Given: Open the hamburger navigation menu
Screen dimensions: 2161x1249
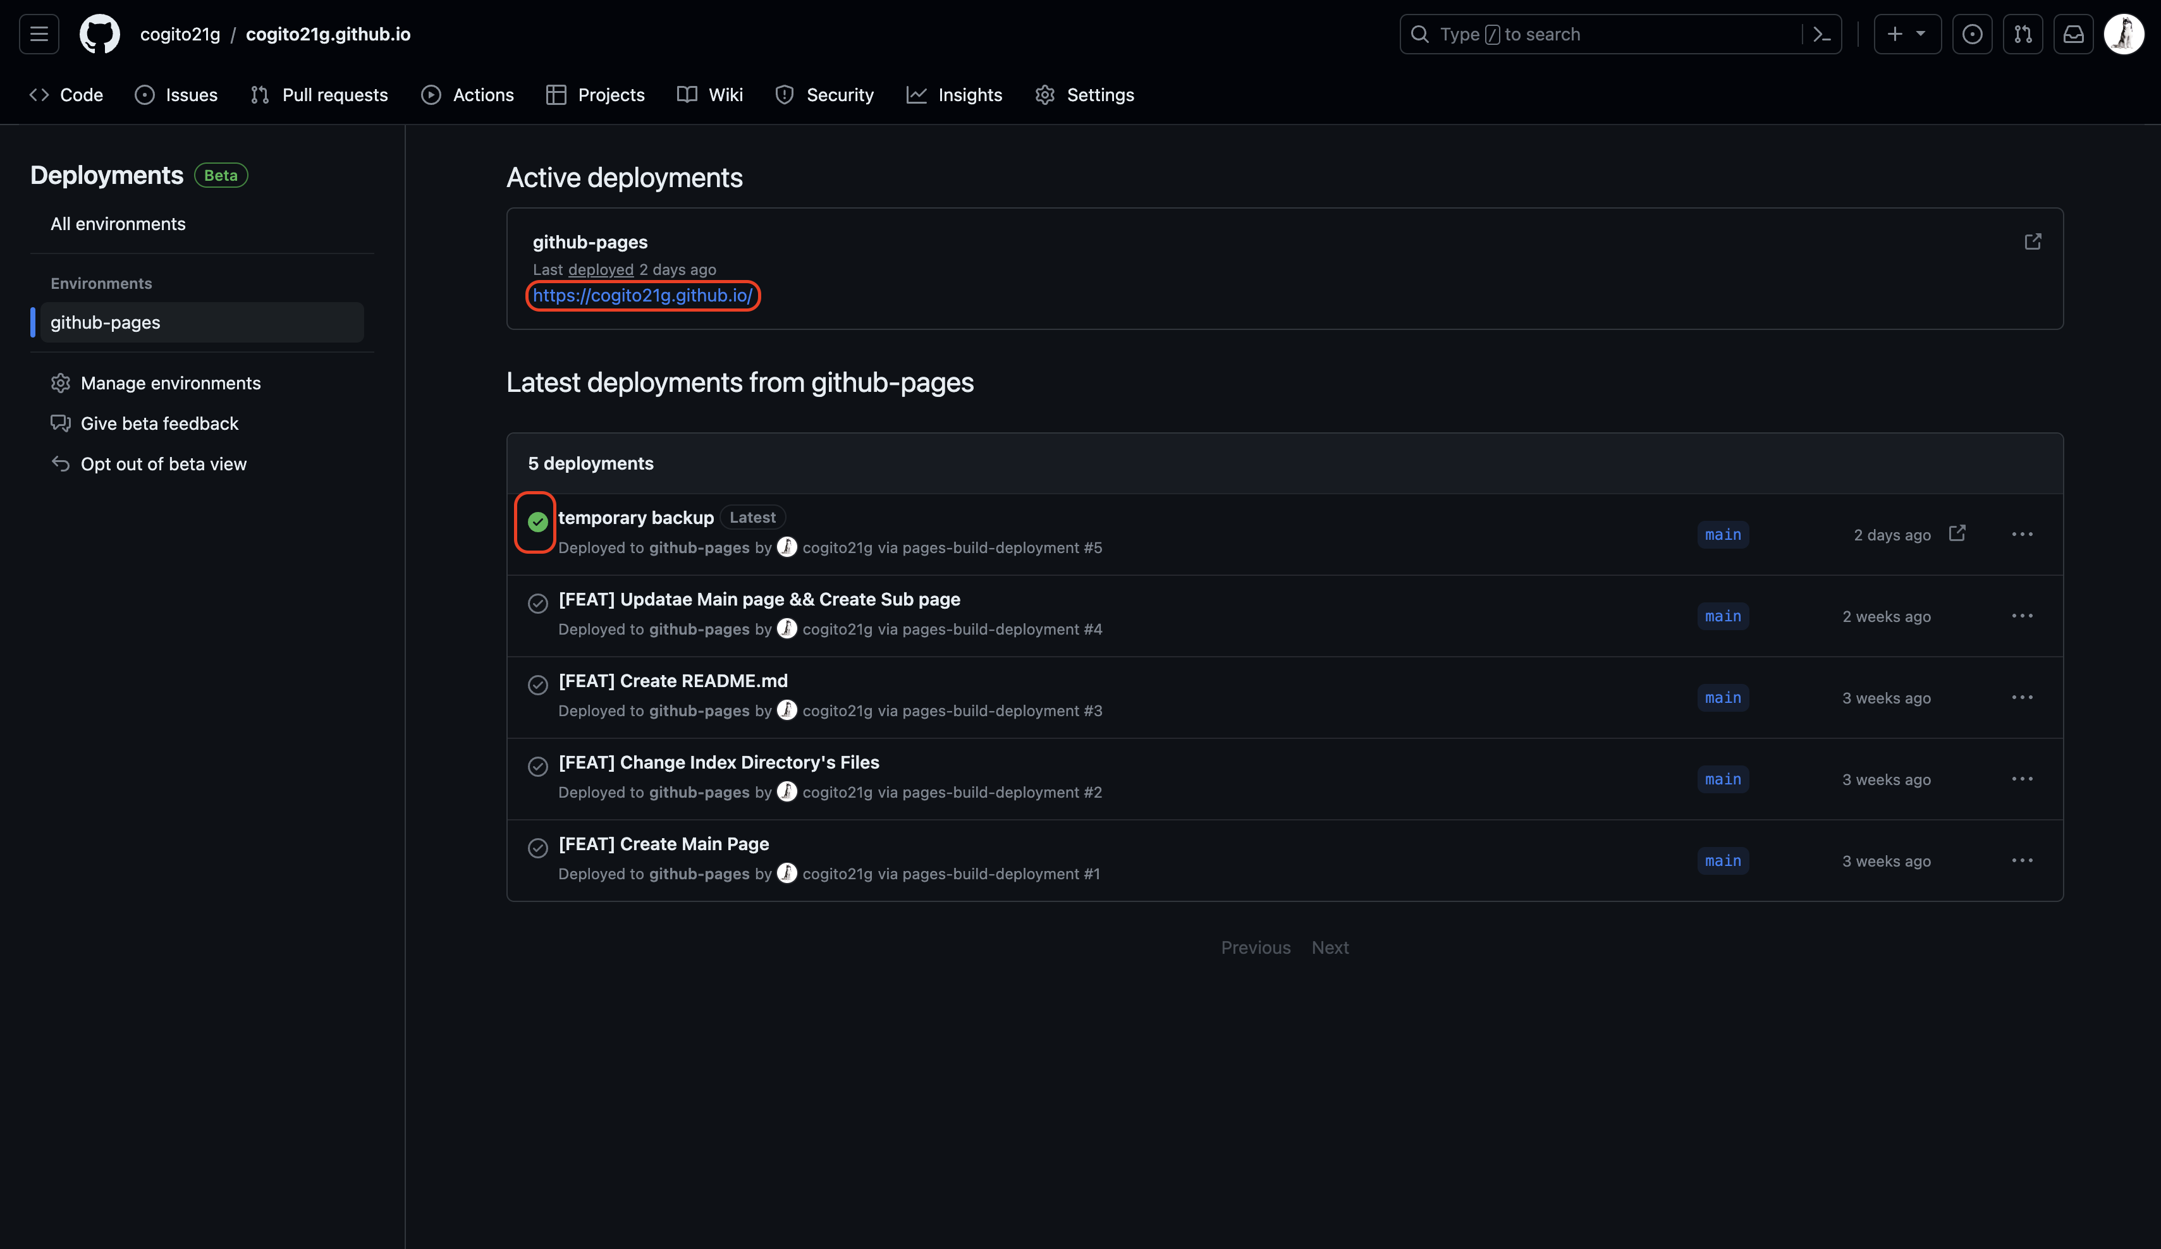Looking at the screenshot, I should (x=39, y=34).
